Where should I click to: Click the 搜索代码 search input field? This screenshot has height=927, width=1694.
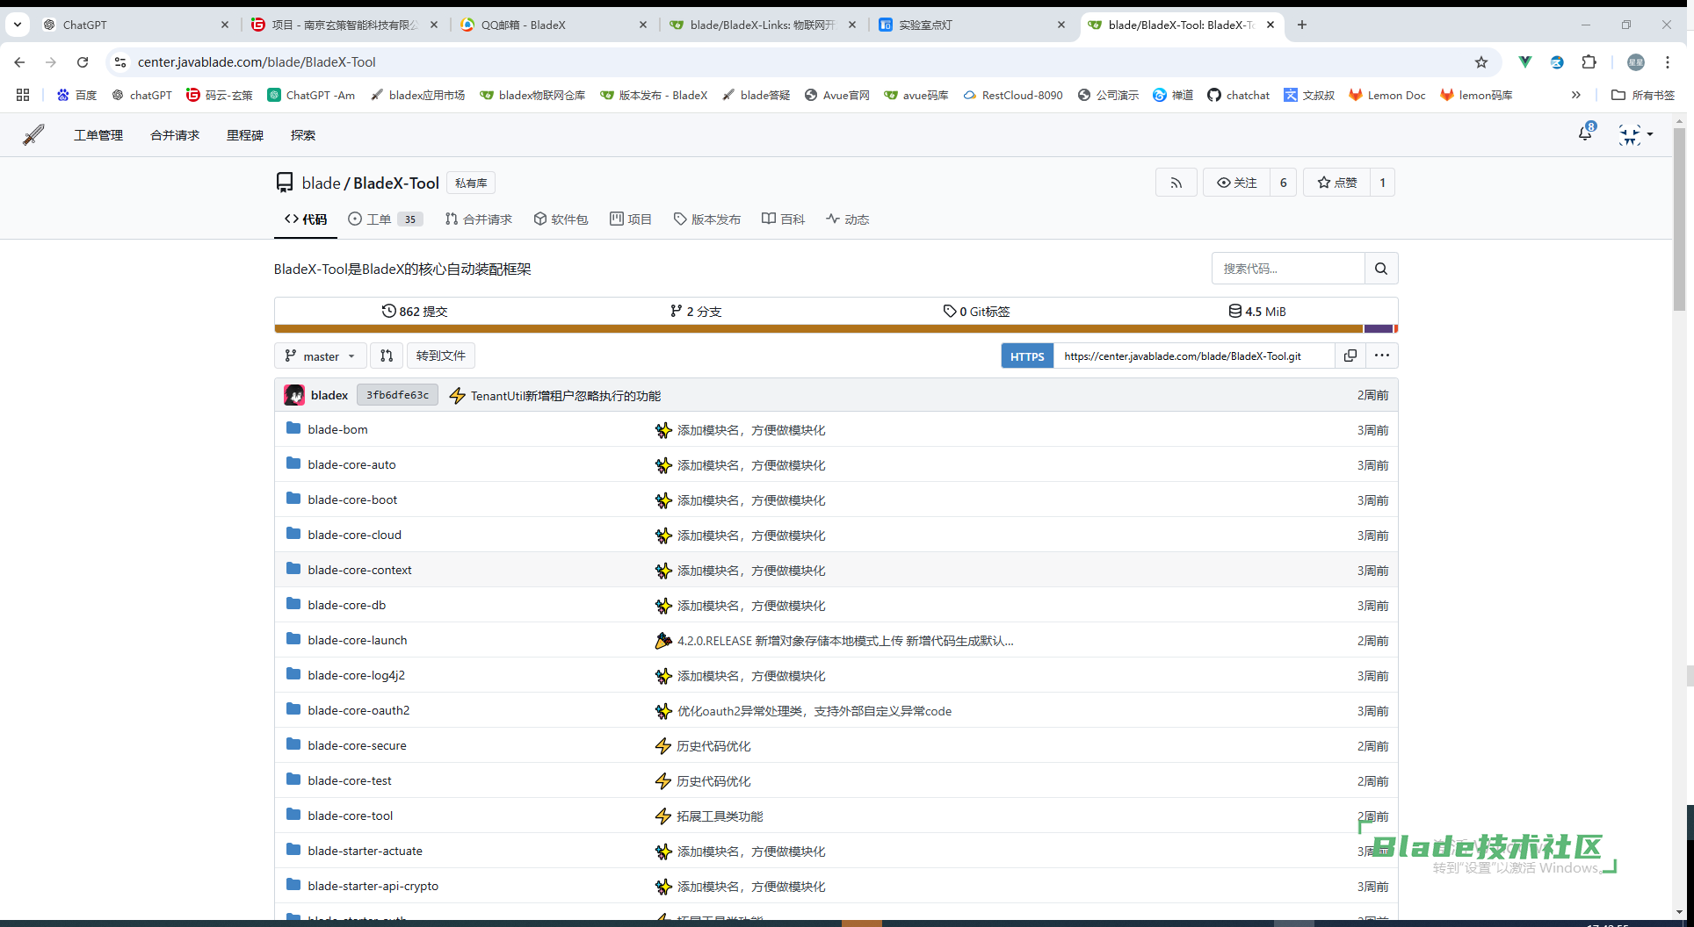(x=1288, y=269)
